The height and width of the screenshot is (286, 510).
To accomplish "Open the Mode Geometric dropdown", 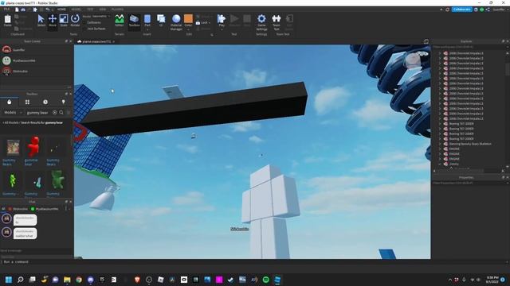I will coord(101,16).
